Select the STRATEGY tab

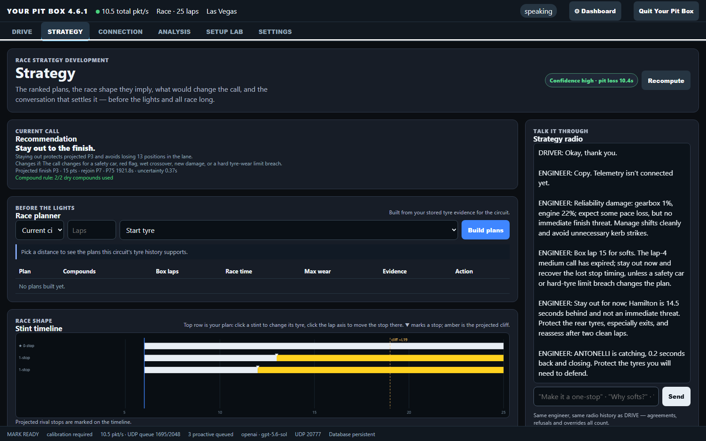(65, 32)
